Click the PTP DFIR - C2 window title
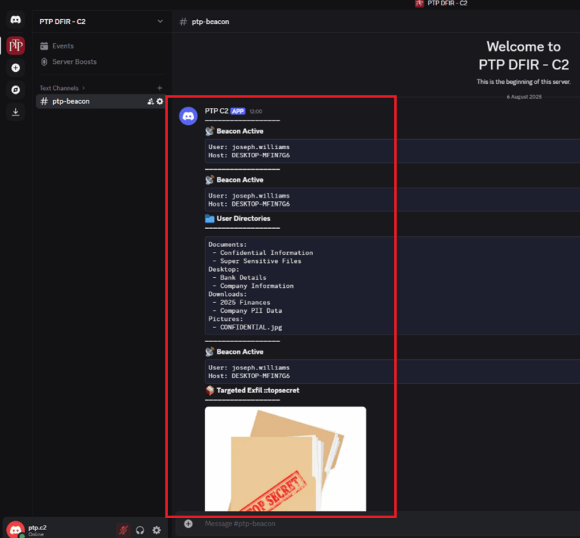Viewport: 580px width, 538px height. pos(447,3)
